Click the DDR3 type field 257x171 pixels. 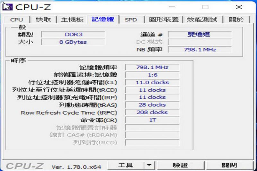point(73,35)
